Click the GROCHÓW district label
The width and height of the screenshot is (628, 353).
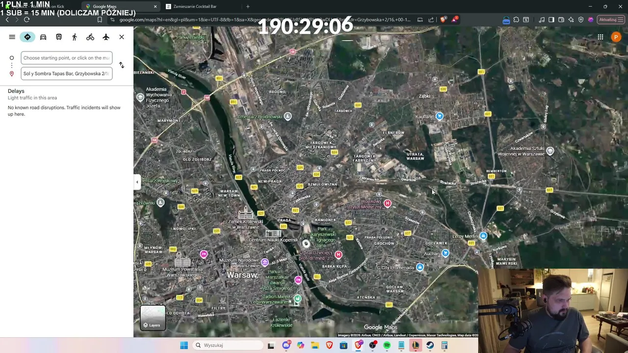(x=384, y=243)
